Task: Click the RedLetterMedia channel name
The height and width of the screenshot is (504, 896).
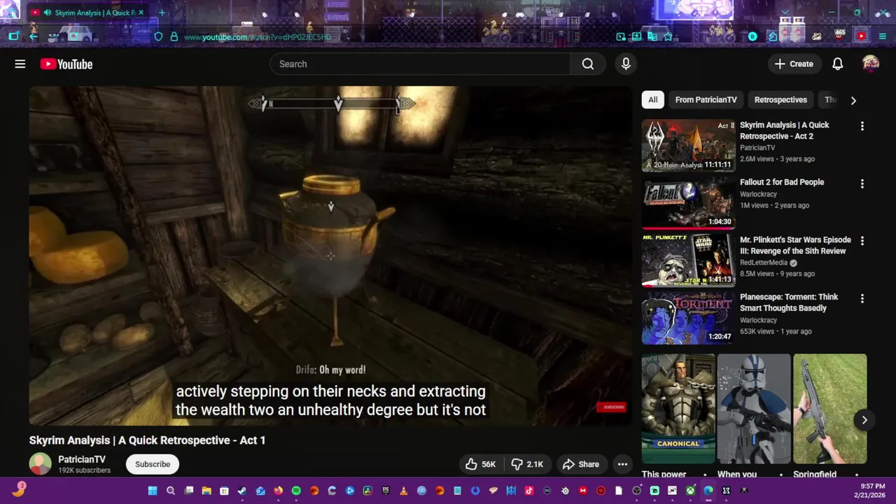Action: tap(764, 262)
